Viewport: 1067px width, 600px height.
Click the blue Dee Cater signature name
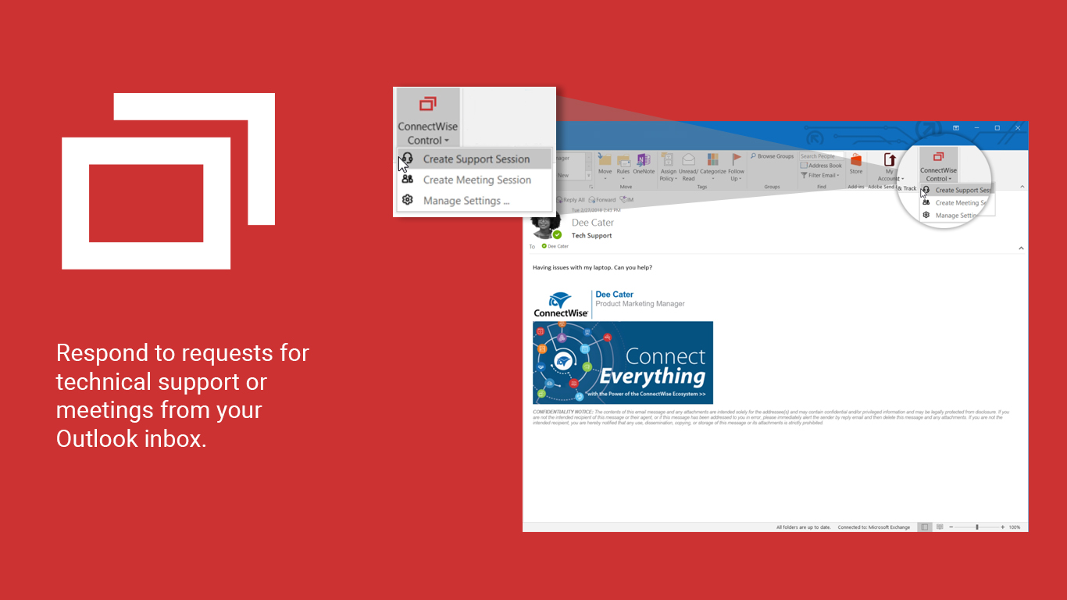(615, 295)
